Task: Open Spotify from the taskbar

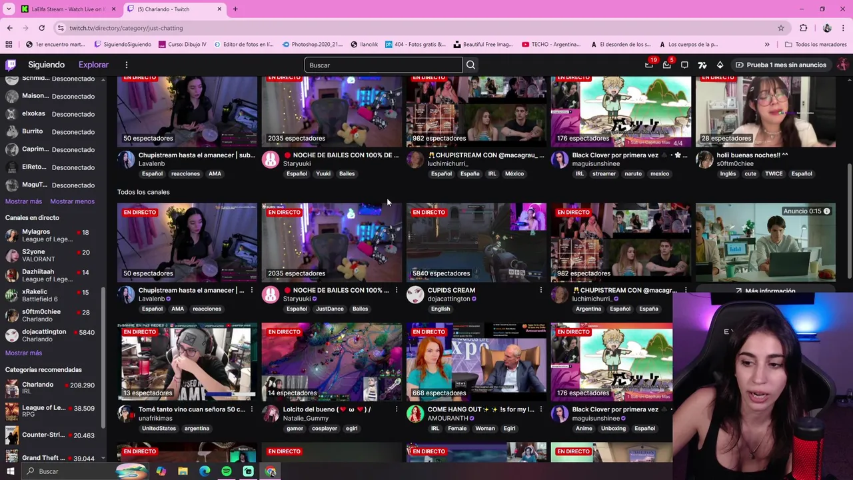Action: click(227, 471)
